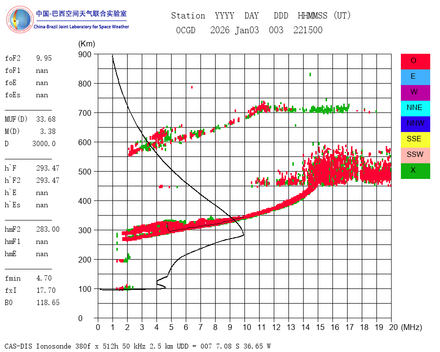Pick the green X legend swatch
Image resolution: width=440 pixels, height=352 pixels.
(415, 171)
